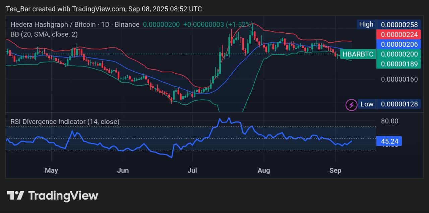Click the lower band price tag 0.00000189

(399, 64)
